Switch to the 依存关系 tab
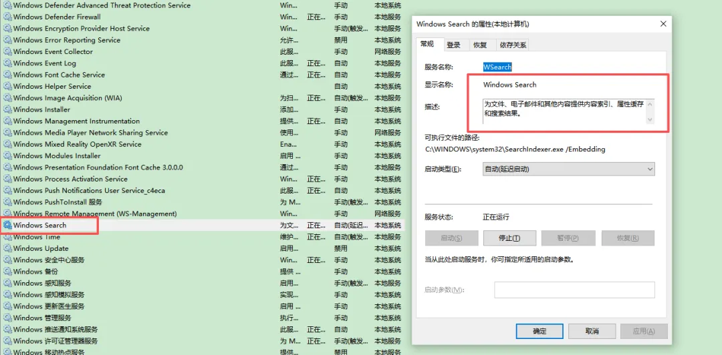Screen dimensions: 722x355 tap(513, 45)
